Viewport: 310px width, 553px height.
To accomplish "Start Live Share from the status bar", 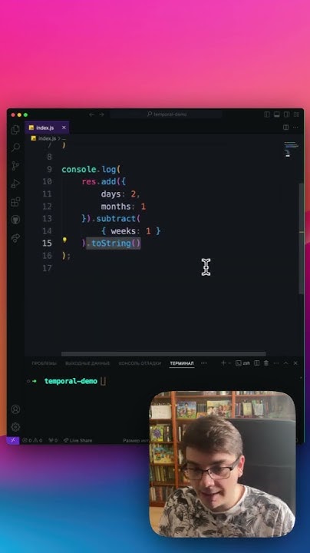I will click(77, 441).
